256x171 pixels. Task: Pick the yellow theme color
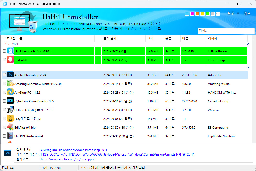click(x=203, y=14)
